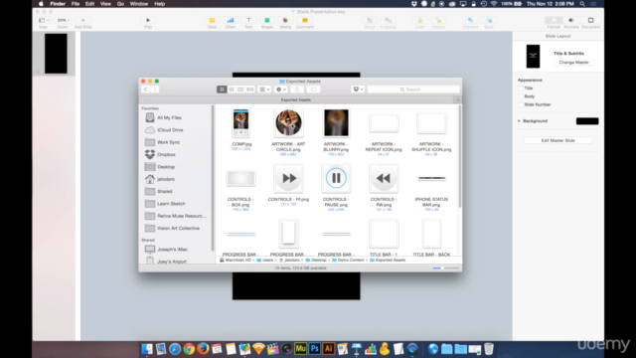Open Spotlight search in menu bar

pos(582,4)
